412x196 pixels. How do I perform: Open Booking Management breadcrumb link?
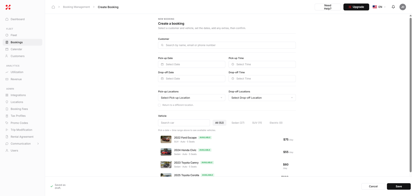pyautogui.click(x=76, y=7)
